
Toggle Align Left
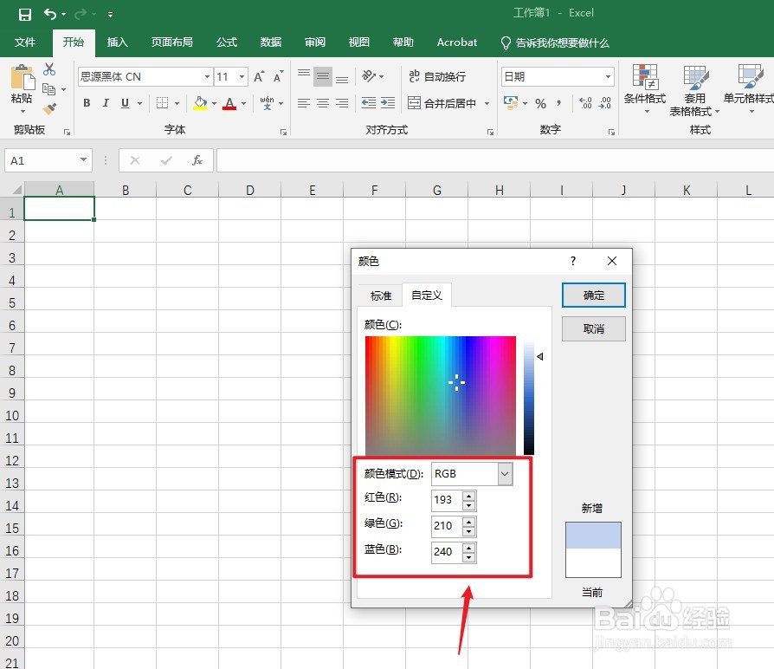[x=304, y=103]
